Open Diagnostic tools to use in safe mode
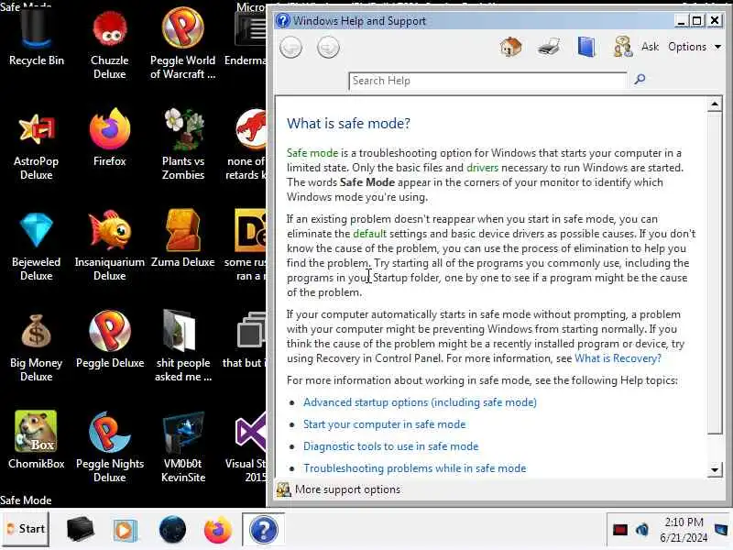The height and width of the screenshot is (550, 733). [x=391, y=446]
